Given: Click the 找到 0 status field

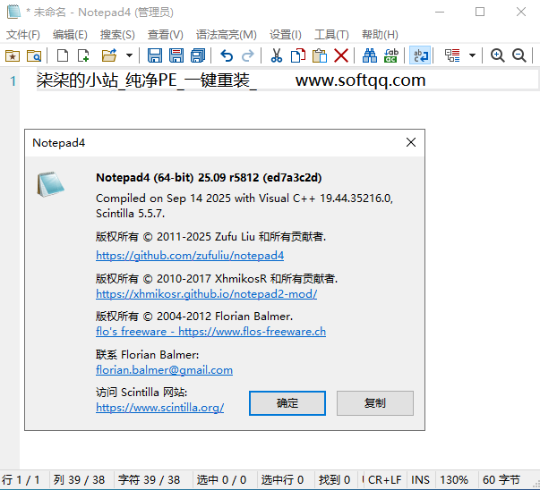Looking at the screenshot, I should tap(334, 480).
